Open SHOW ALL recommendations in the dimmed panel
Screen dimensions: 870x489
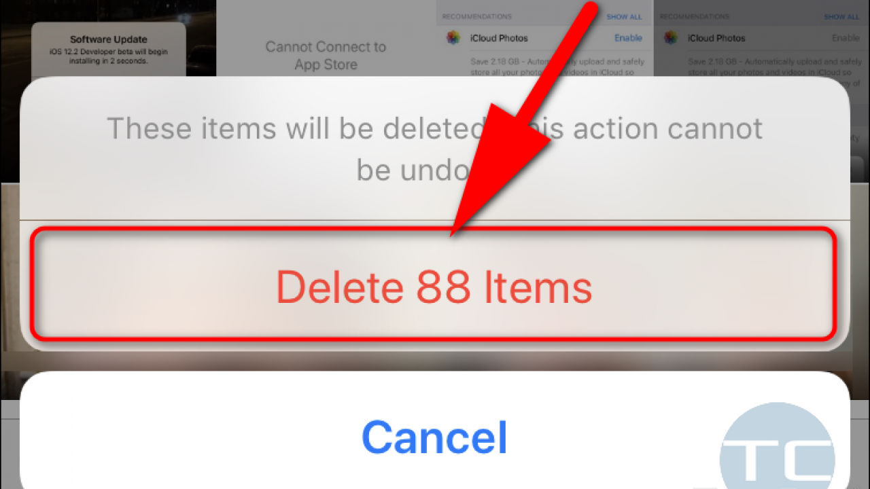pyautogui.click(x=841, y=16)
